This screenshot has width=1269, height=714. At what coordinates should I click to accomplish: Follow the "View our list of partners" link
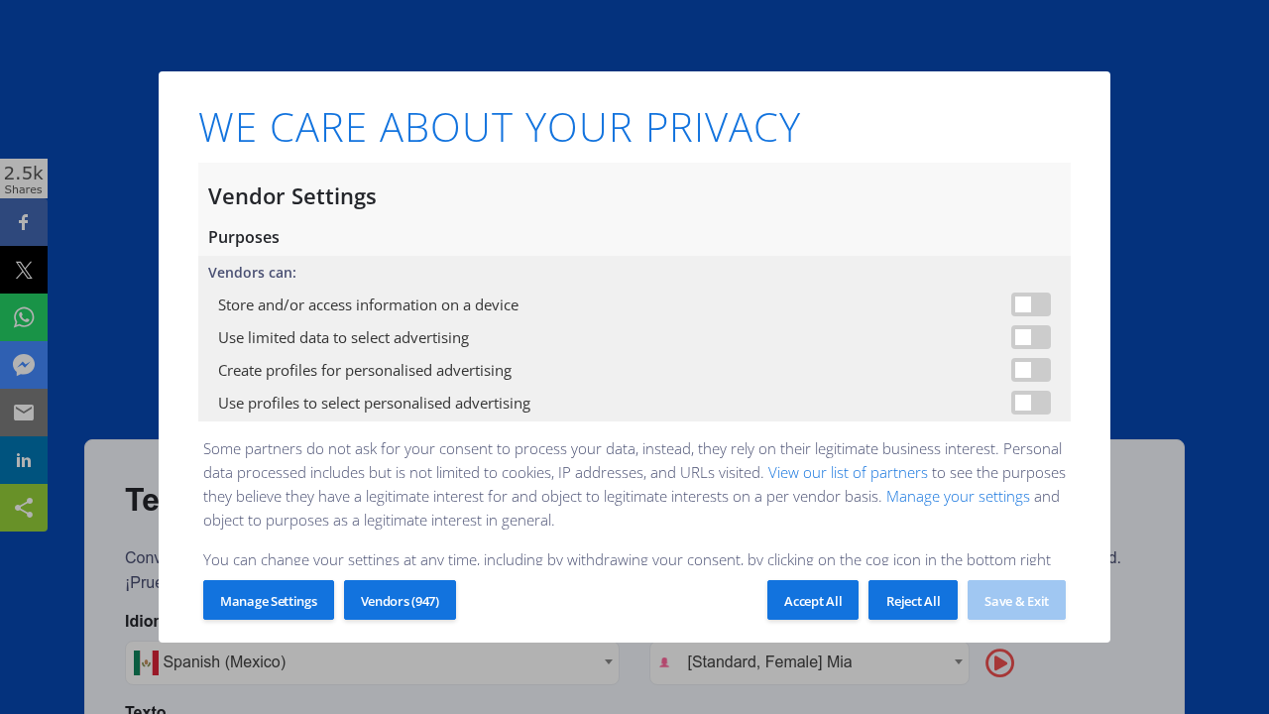[x=848, y=472]
